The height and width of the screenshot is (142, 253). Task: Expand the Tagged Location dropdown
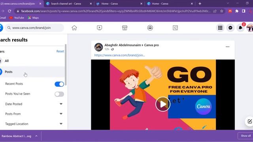tap(61, 124)
